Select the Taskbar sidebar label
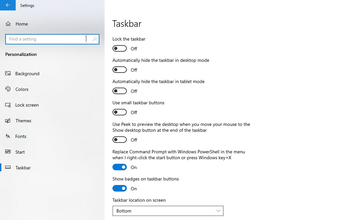The image size is (356, 220). coord(23,168)
